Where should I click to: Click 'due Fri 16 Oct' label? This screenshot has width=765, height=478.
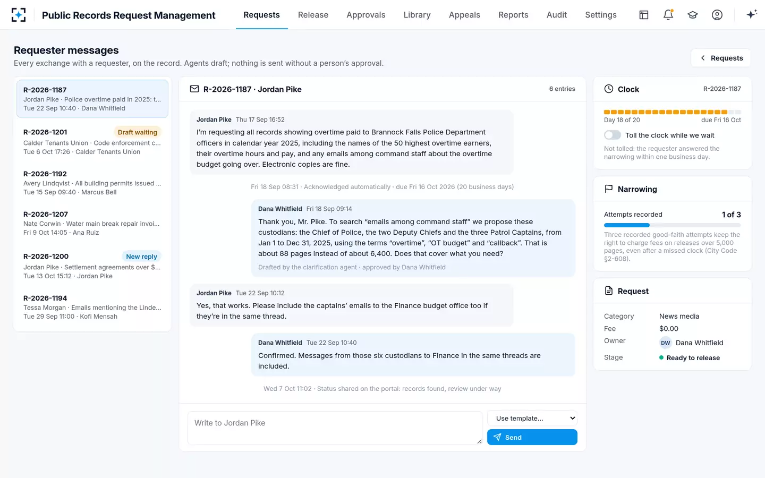click(721, 120)
